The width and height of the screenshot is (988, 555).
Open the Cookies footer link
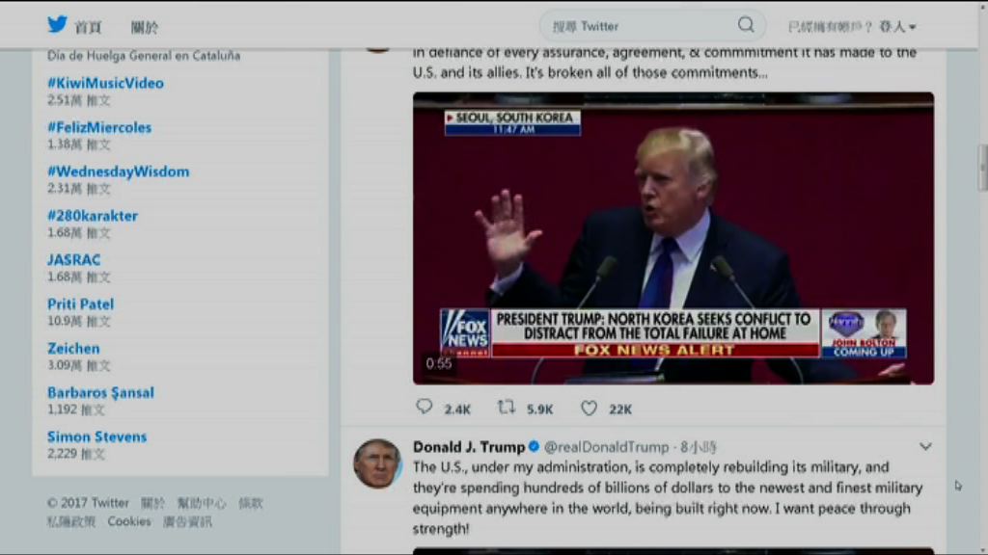point(129,521)
